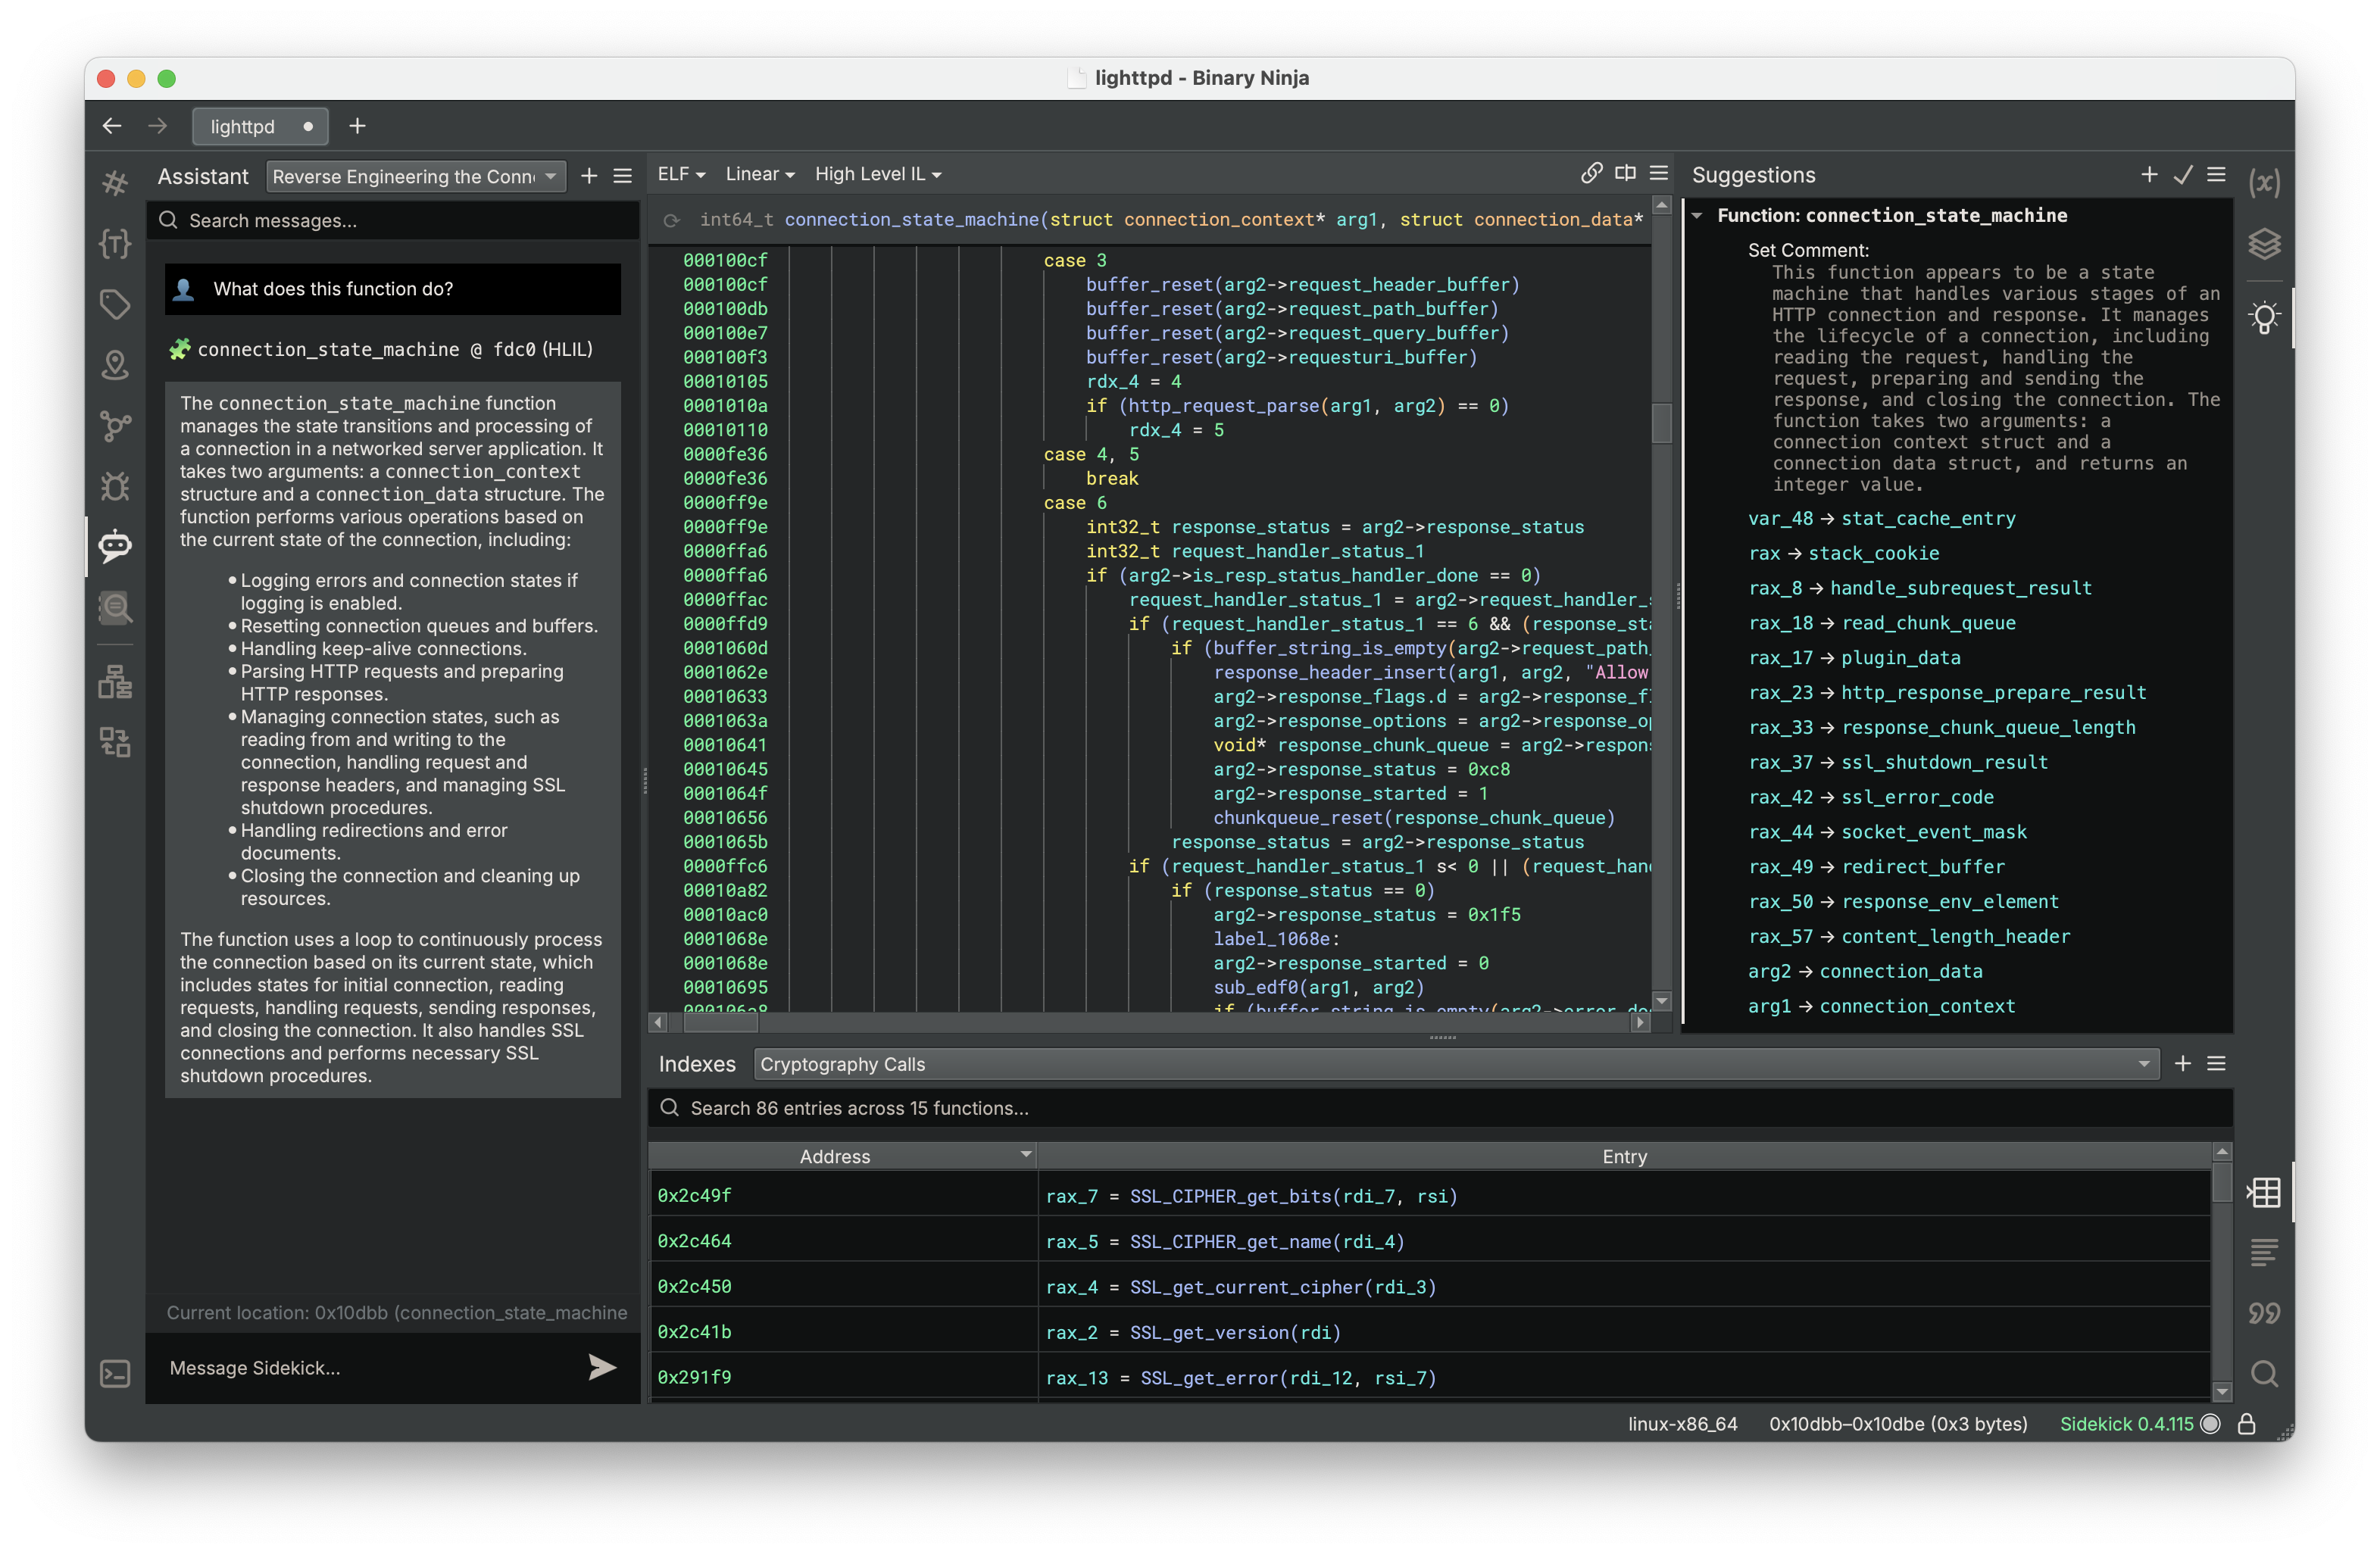Open the Debugger bug icon
The height and width of the screenshot is (1554, 2380).
tap(115, 486)
